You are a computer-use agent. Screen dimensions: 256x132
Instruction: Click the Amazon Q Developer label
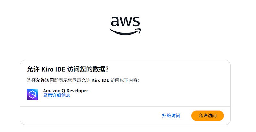[65, 91]
